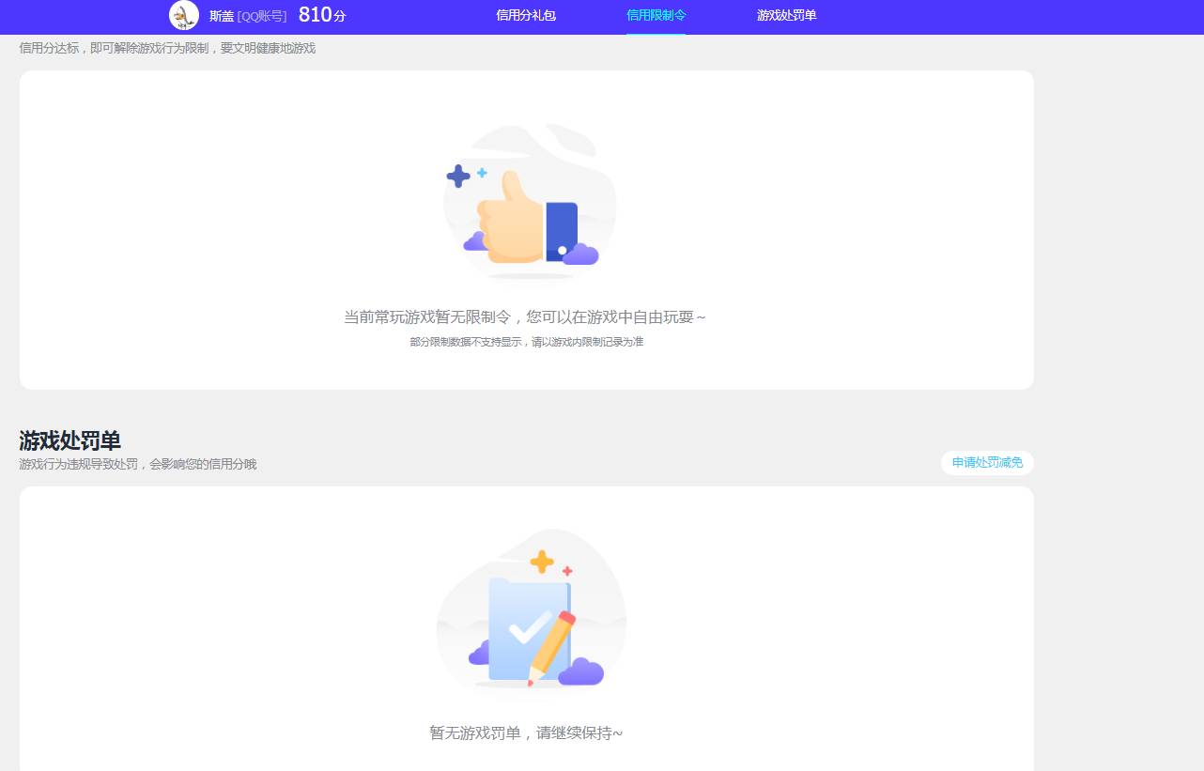
Task: Click the 游戏处罚单 section heading
Action: click(69, 439)
